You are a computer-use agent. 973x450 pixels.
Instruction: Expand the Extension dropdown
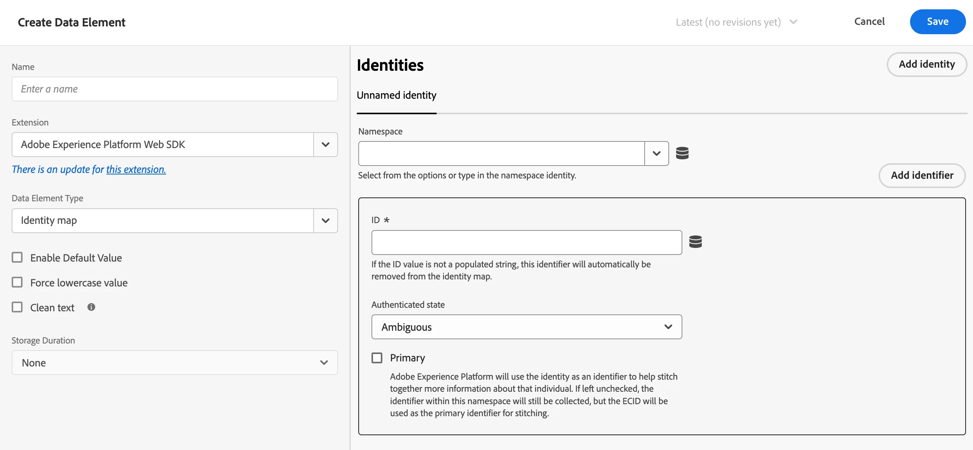(325, 145)
